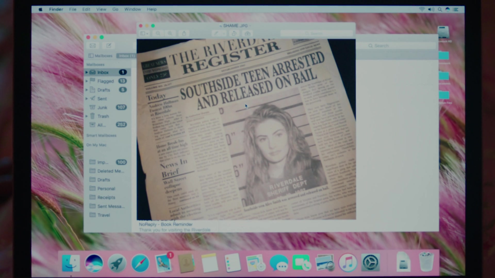This screenshot has width=495, height=278.
Task: Click the volume icon in menu bar
Action: tap(431, 9)
